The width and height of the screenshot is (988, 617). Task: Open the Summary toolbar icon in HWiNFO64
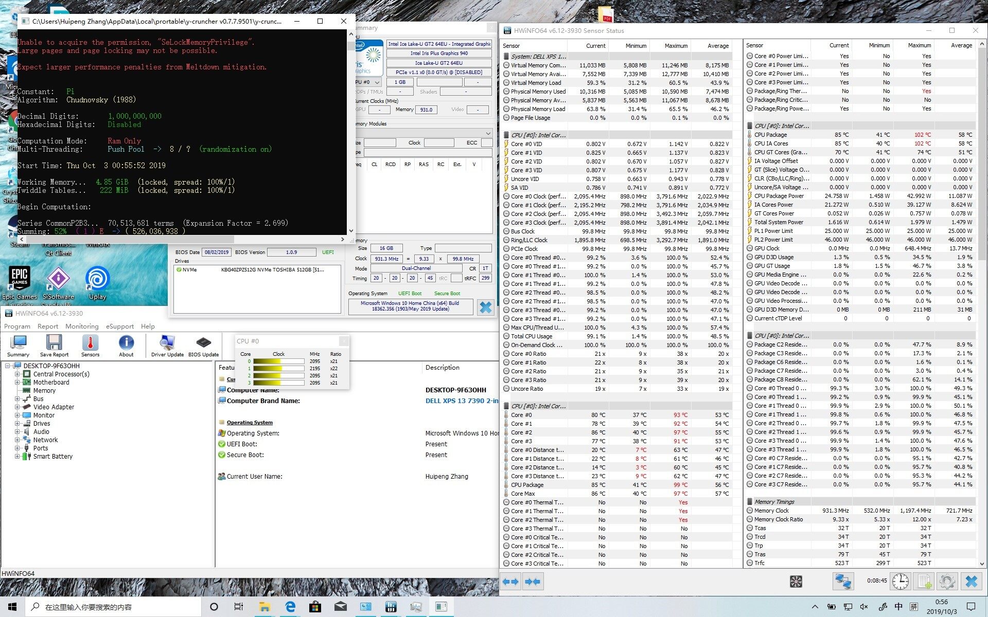tap(19, 346)
